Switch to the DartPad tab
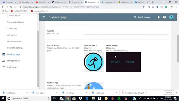The height and width of the screenshot is (101, 179). (142, 2)
